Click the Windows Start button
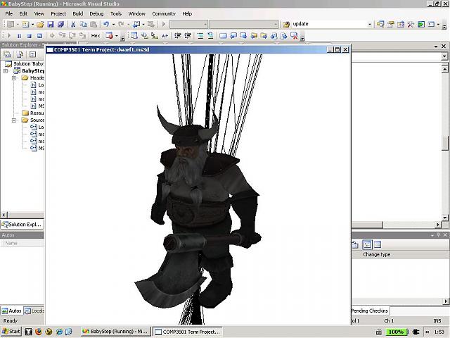Screen dimensions: 450x338 coord(12,331)
